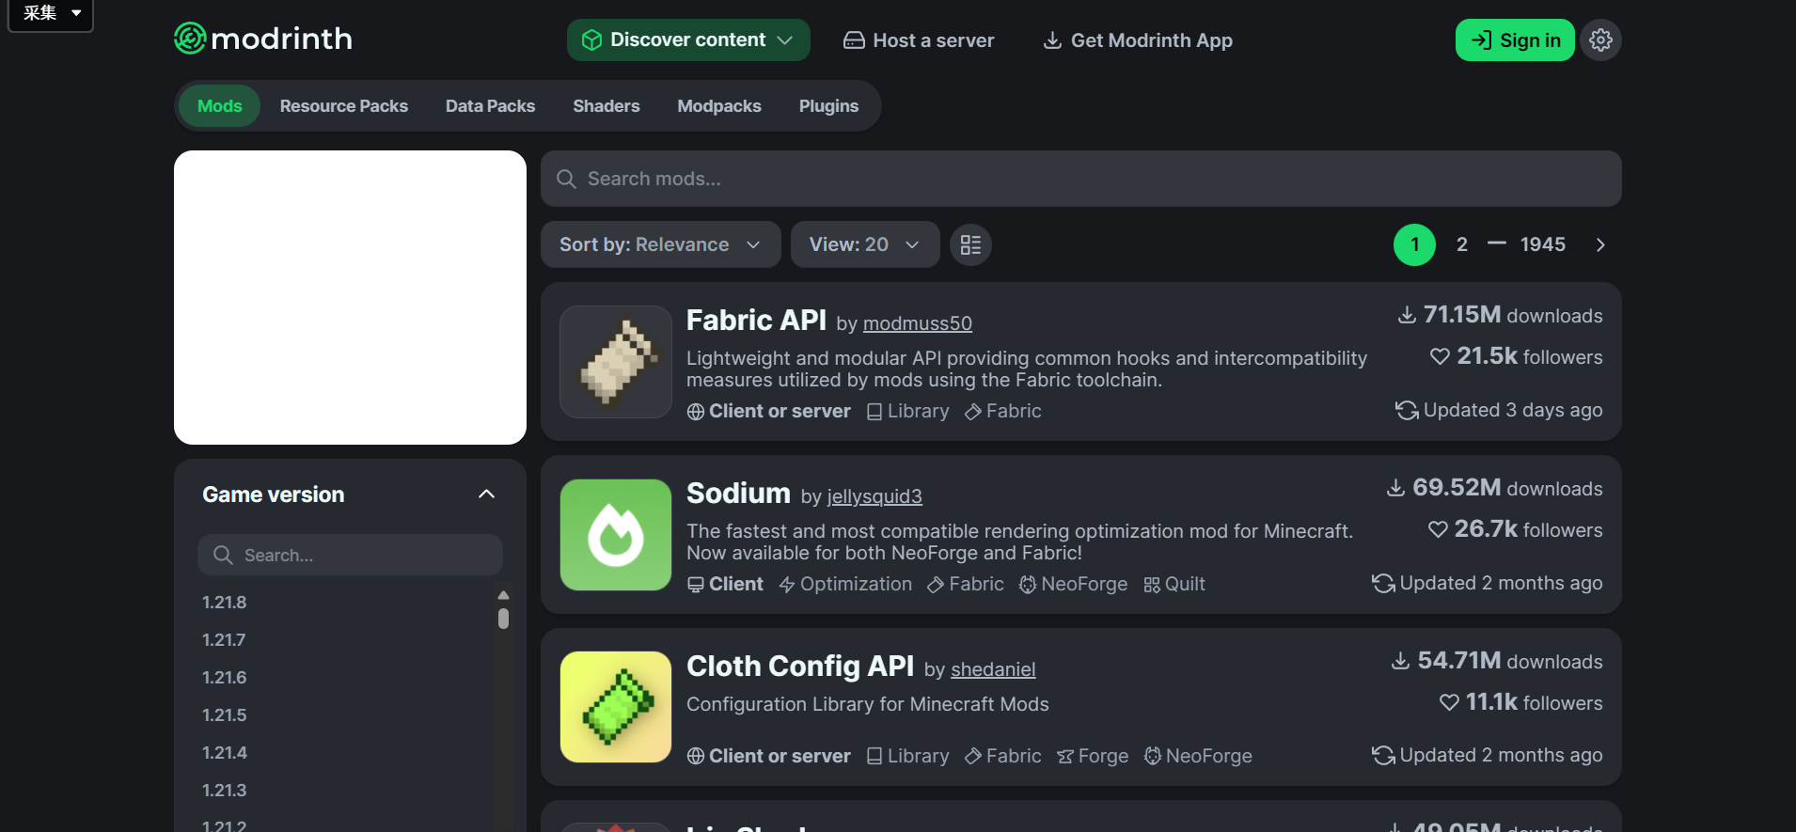Click the Client label on Sodium
This screenshot has width=1796, height=832.
[725, 584]
